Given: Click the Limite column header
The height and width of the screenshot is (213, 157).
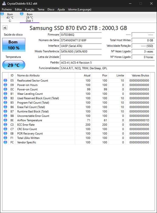Looking at the screenshot, I should coord(117,75).
